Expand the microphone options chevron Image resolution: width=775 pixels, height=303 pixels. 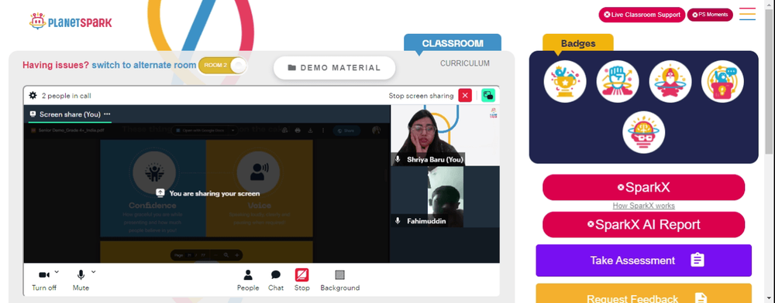pyautogui.click(x=94, y=271)
